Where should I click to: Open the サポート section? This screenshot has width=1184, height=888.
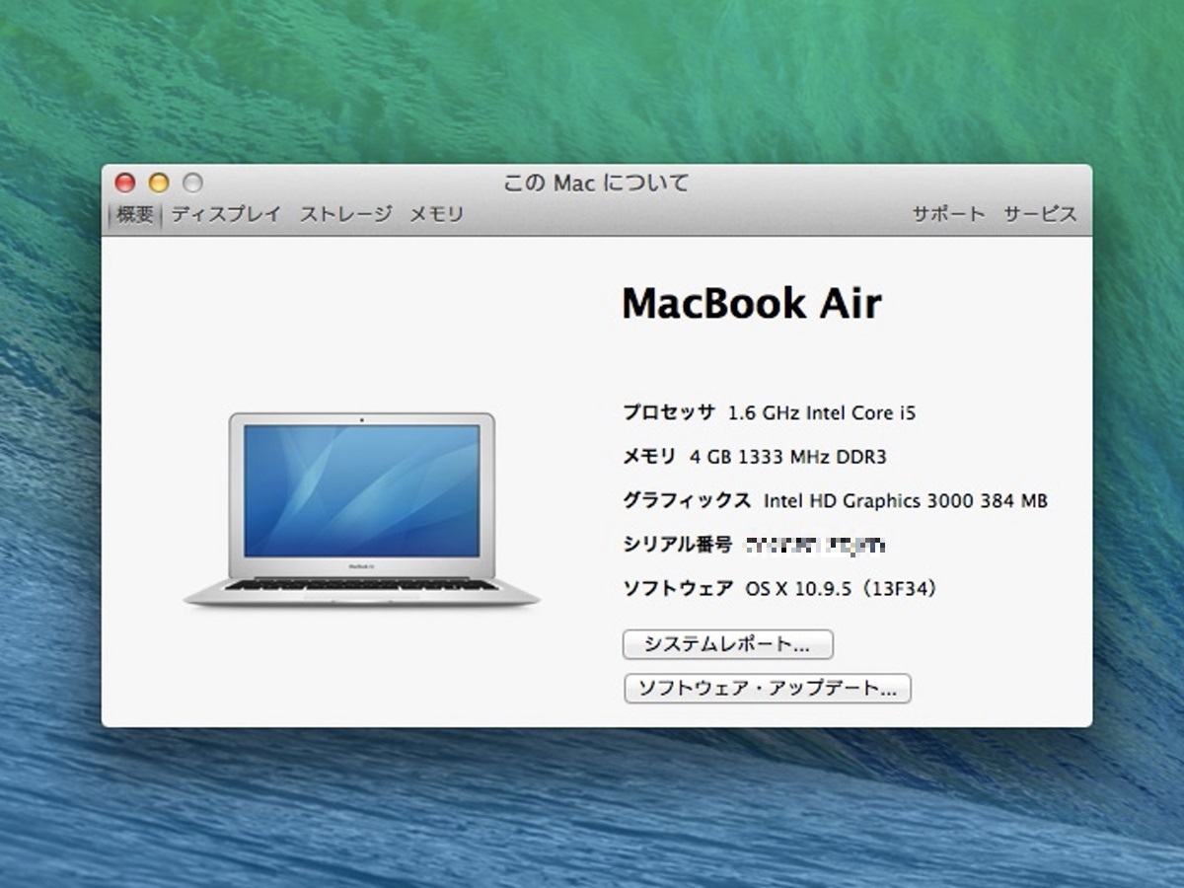coord(948,214)
